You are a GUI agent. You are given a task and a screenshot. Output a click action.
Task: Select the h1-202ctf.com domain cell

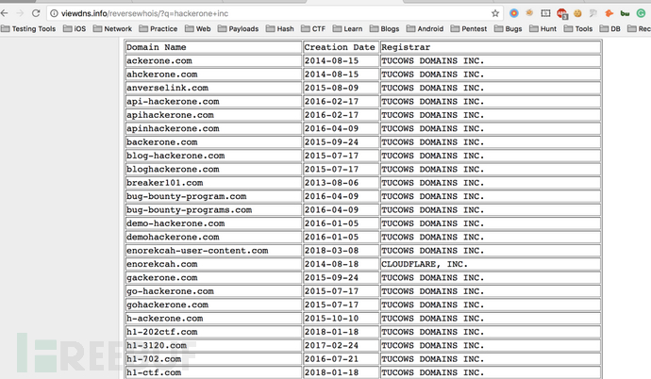(x=213, y=332)
